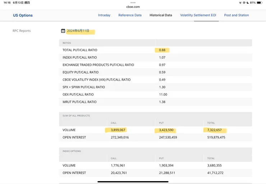The height and width of the screenshot is (184, 266).
Task: Switch to Reference Data tab
Action: click(x=130, y=15)
